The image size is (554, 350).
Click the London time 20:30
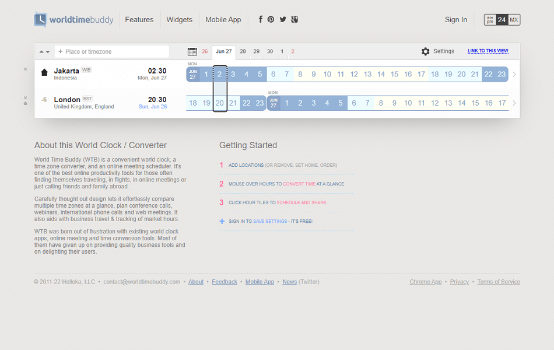tap(157, 100)
